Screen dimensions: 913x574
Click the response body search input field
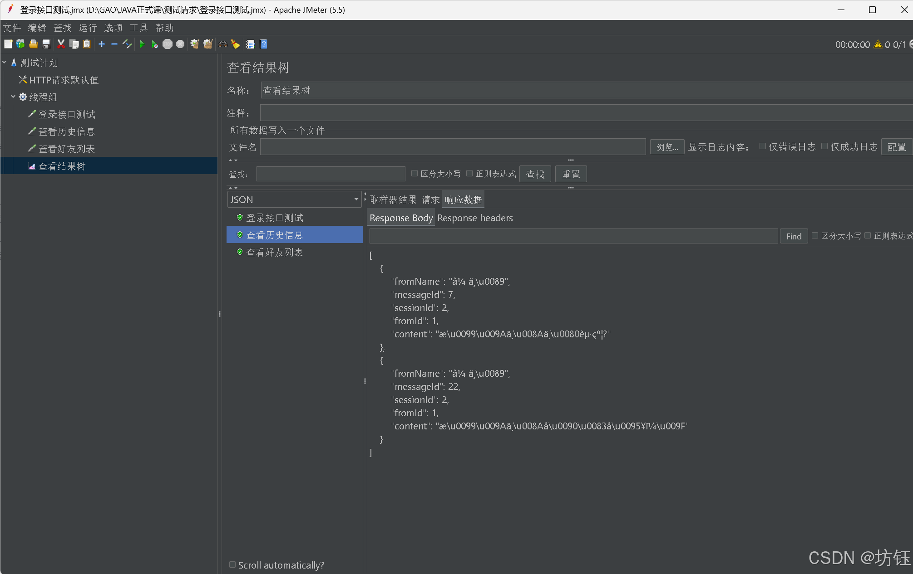(573, 236)
